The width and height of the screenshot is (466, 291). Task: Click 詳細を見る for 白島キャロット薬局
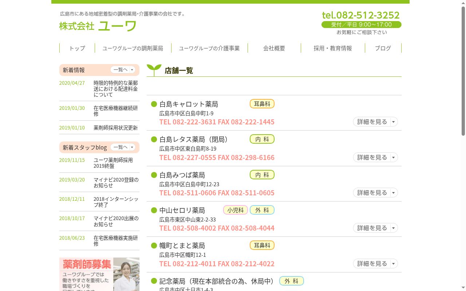tap(375, 122)
